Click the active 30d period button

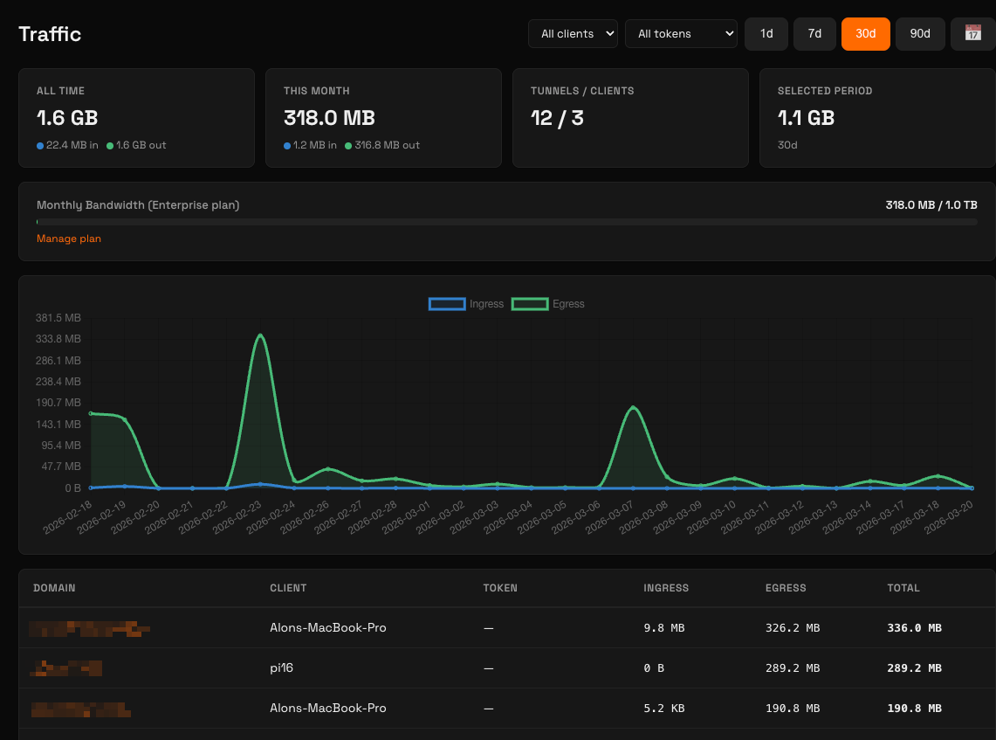point(865,33)
